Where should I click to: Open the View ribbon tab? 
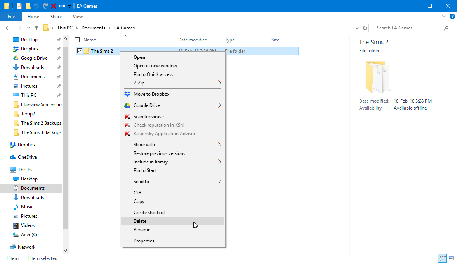[x=78, y=17]
